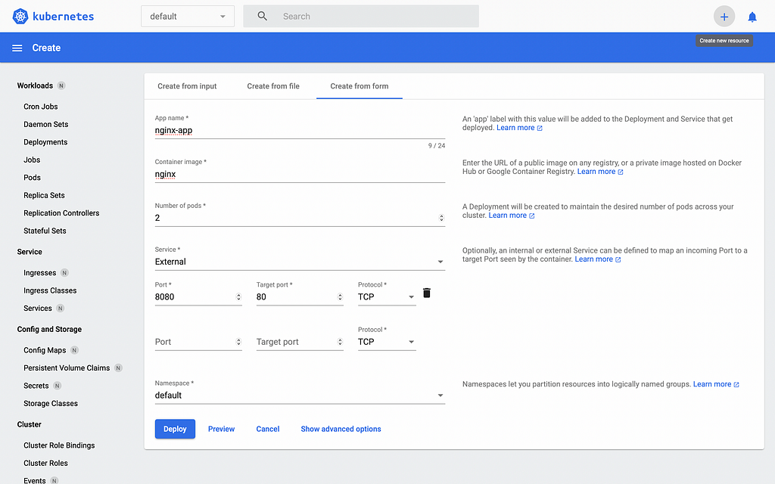Open Stateful Sets in the sidebar
The image size is (775, 484).
coord(45,231)
